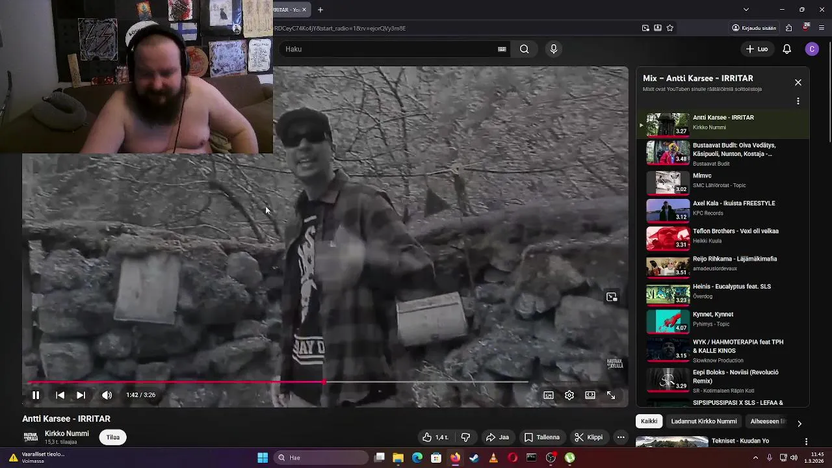Image resolution: width=832 pixels, height=468 pixels.
Task: Open Mix playlist three-dot options
Action: [798, 101]
